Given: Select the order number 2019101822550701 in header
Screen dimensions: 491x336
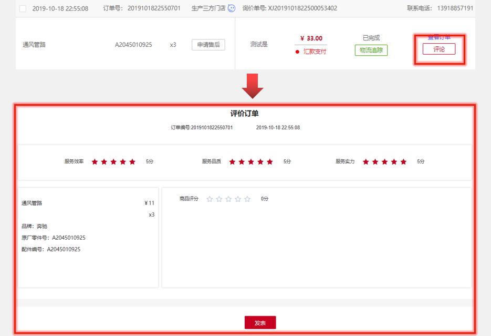Looking at the screenshot, I should 154,8.
